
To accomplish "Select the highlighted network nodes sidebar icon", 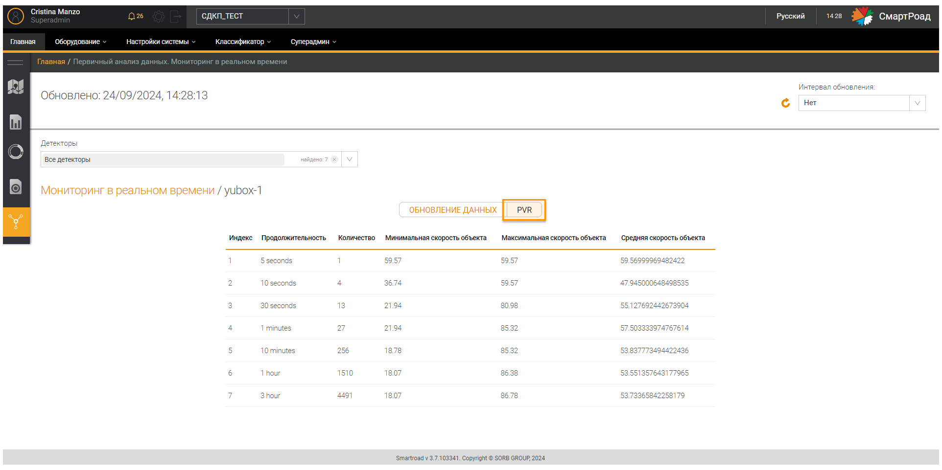I will (x=16, y=222).
